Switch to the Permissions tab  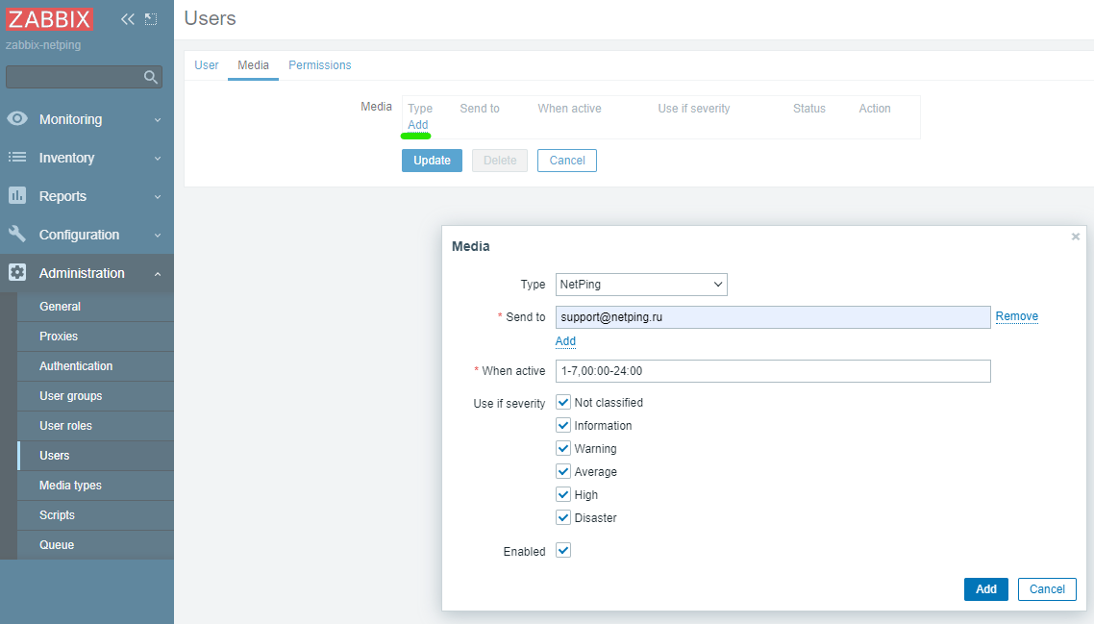[319, 65]
